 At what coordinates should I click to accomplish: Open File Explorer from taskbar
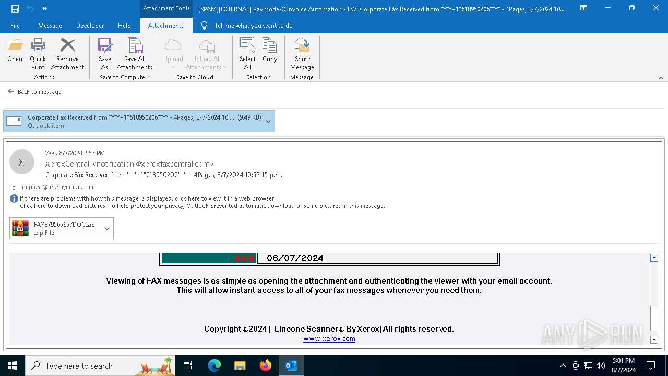[240, 366]
